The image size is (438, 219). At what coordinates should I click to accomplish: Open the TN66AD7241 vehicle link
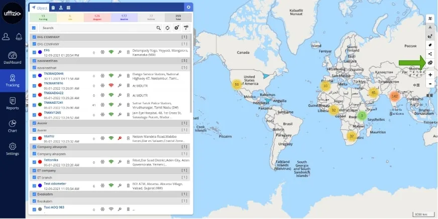point(53,102)
